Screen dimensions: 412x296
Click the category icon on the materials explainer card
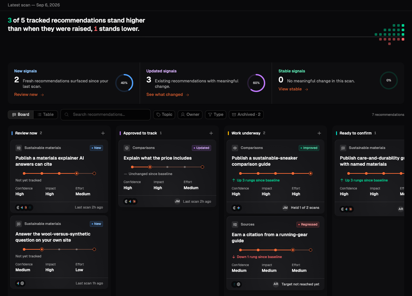pyautogui.click(x=19, y=148)
